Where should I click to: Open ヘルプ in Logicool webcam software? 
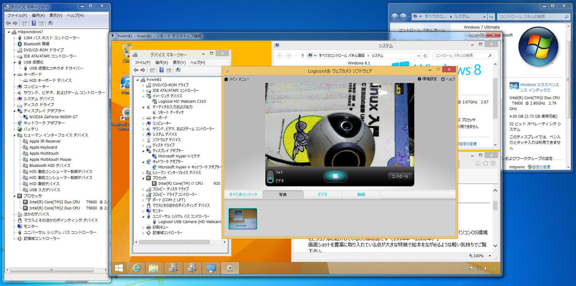[448, 79]
